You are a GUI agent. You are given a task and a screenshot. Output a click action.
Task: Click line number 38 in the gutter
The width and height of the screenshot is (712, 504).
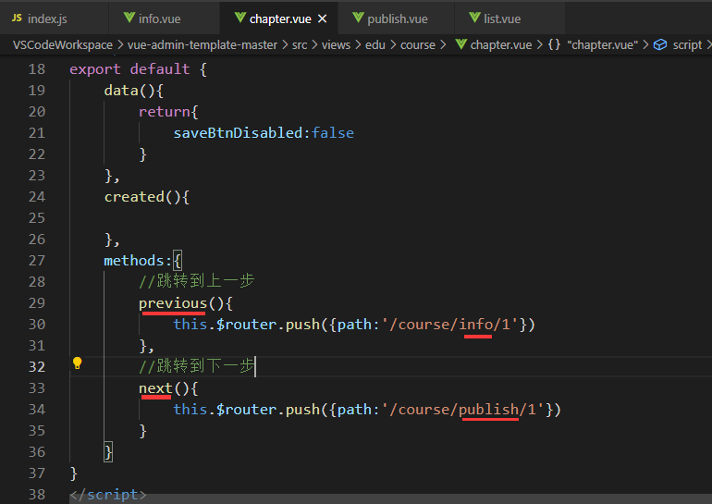tap(37, 495)
